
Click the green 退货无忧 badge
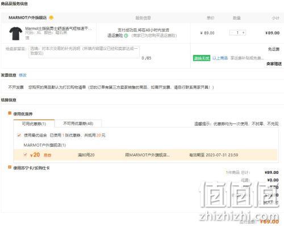(x=202, y=58)
